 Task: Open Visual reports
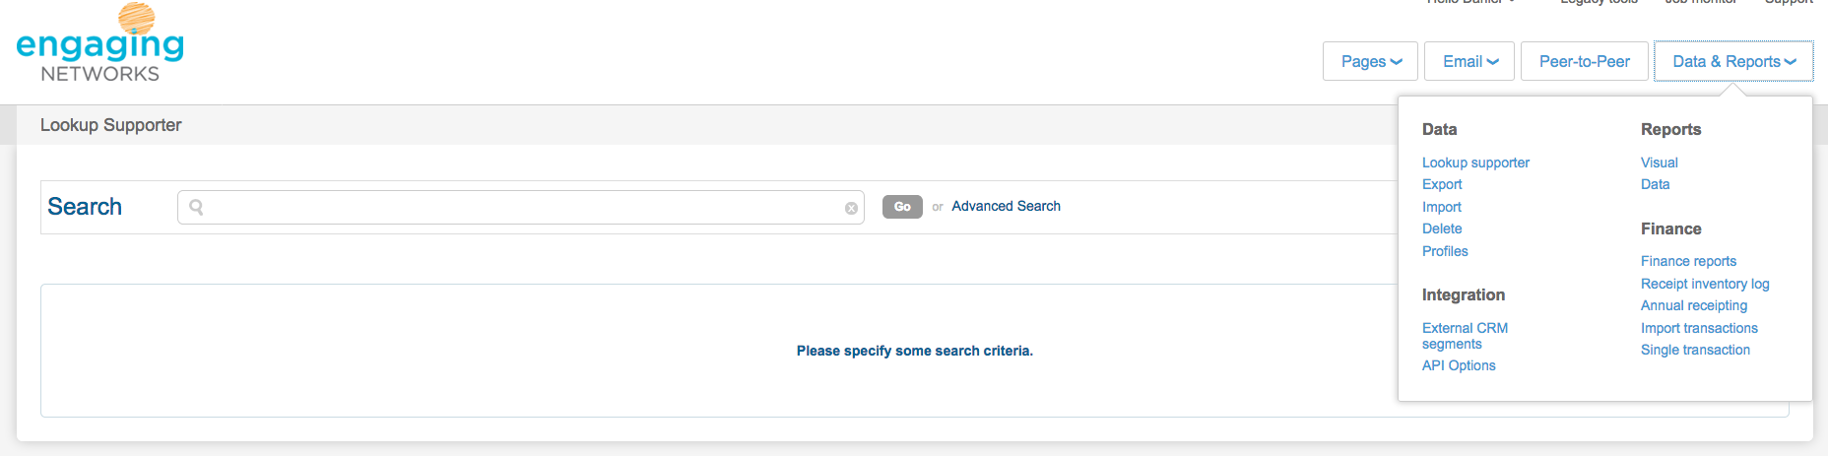pos(1659,163)
